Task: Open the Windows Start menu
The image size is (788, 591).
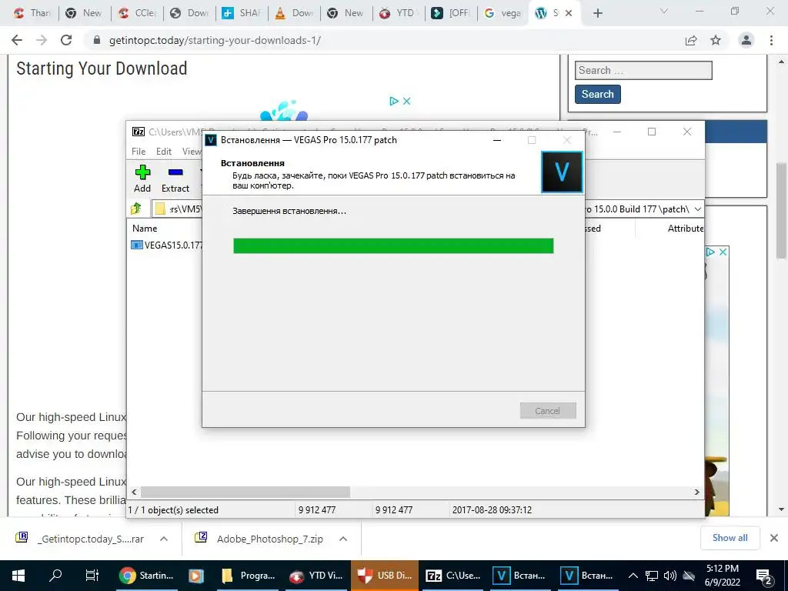Action: (x=18, y=576)
